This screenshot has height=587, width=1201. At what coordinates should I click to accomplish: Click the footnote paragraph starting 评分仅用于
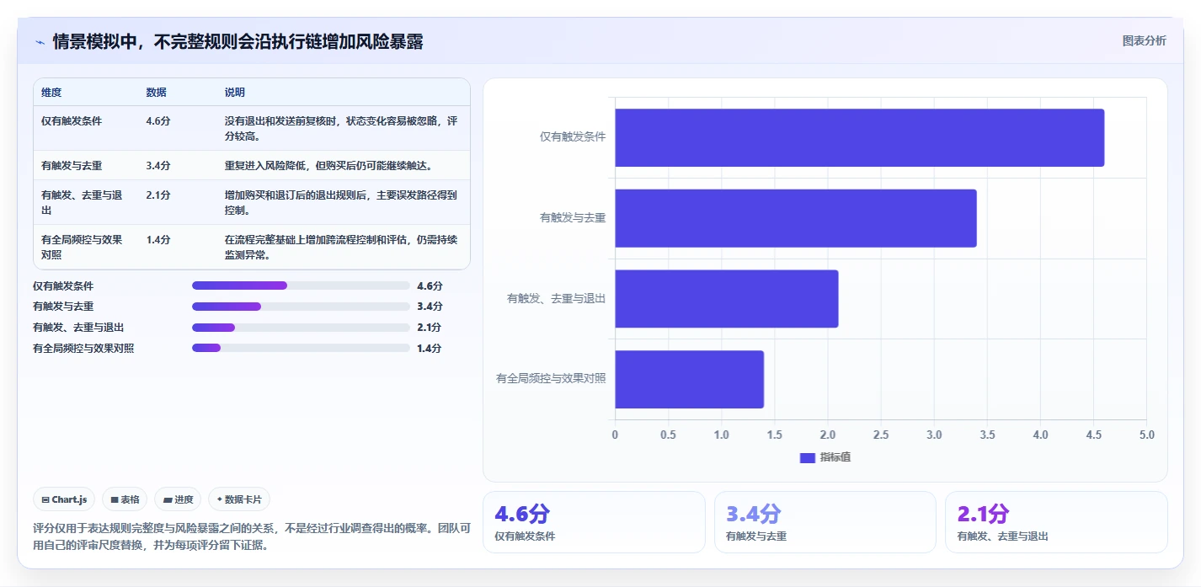point(252,537)
